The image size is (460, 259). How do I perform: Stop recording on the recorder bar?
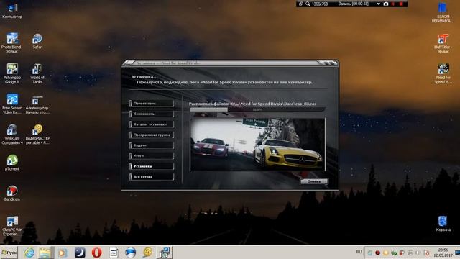click(x=401, y=4)
